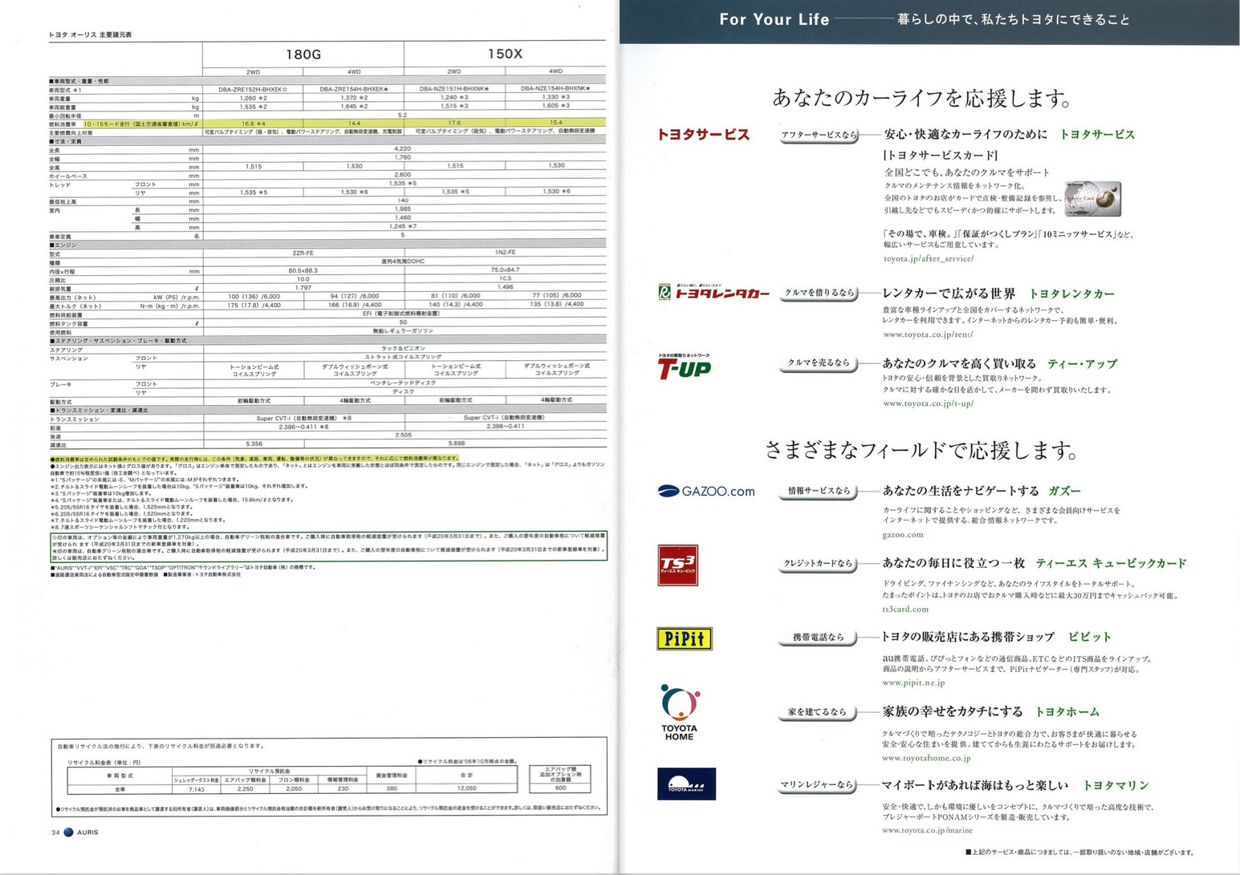Open the gazoo.com link

(x=902, y=534)
